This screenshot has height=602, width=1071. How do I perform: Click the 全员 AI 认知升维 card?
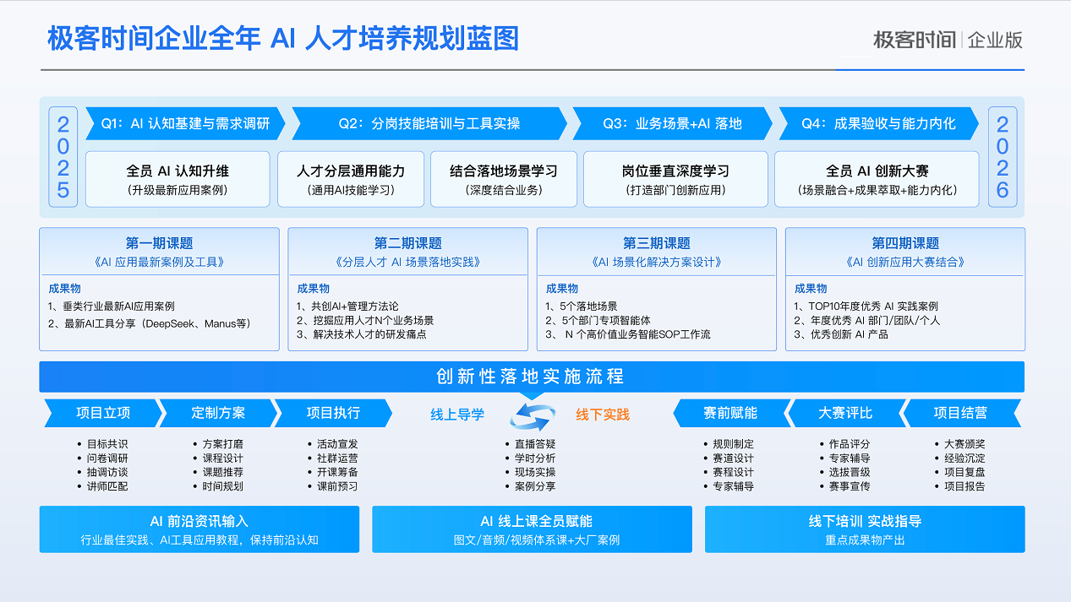click(178, 179)
